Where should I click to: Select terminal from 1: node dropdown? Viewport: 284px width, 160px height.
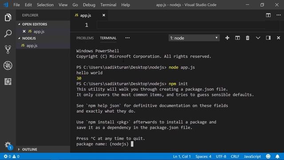click(194, 38)
